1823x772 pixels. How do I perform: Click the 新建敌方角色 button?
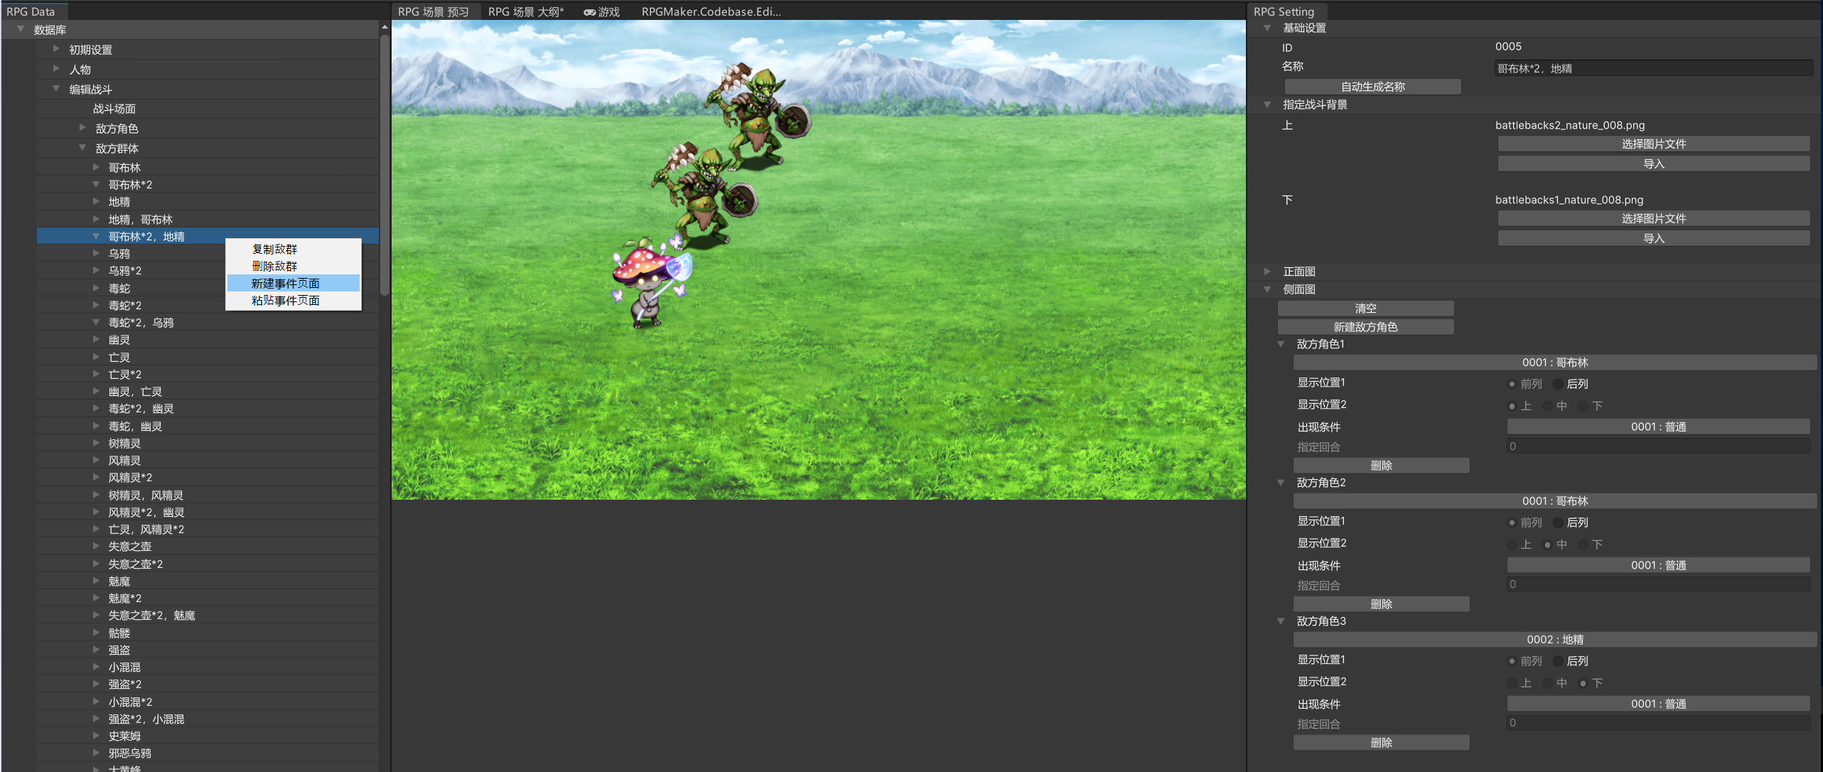1365,327
